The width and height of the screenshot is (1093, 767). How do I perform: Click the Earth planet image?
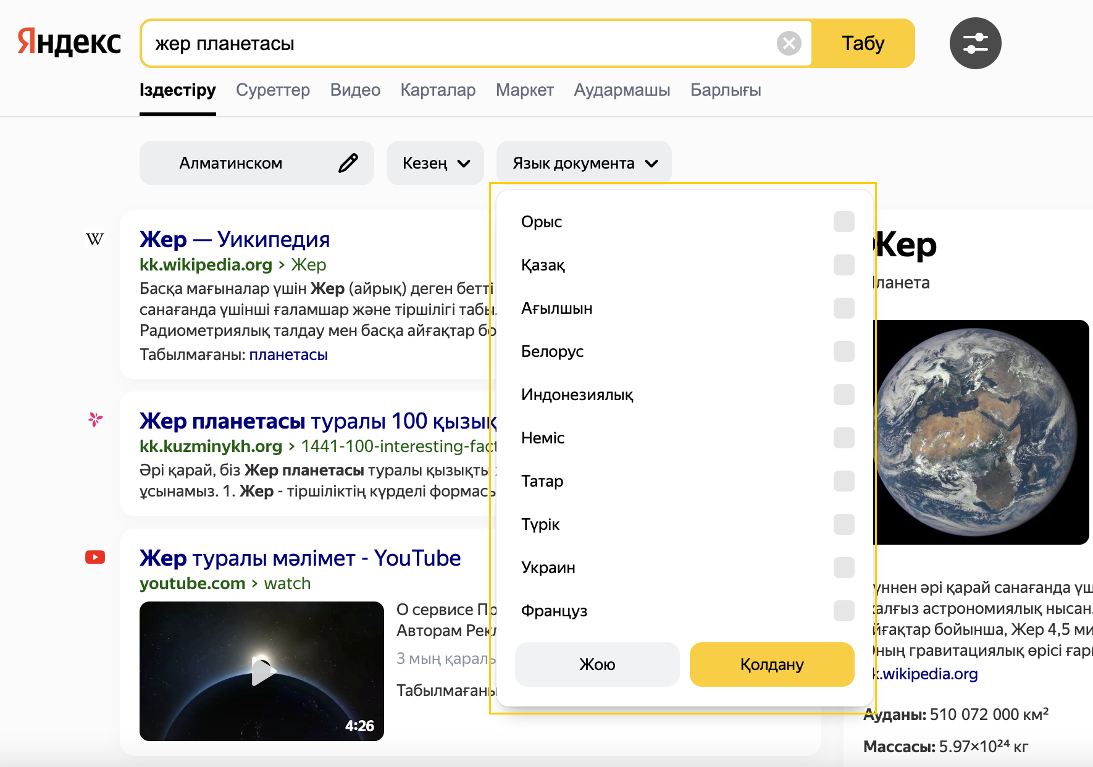coord(981,432)
